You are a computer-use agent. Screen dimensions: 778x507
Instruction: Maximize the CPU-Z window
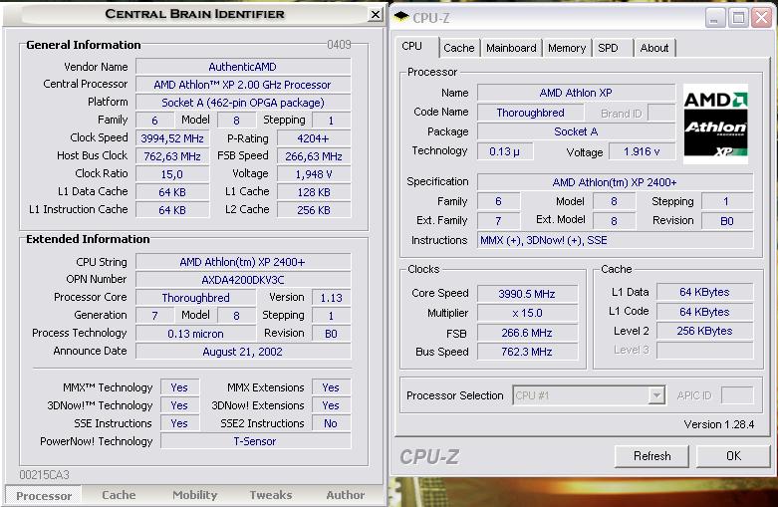(x=738, y=18)
